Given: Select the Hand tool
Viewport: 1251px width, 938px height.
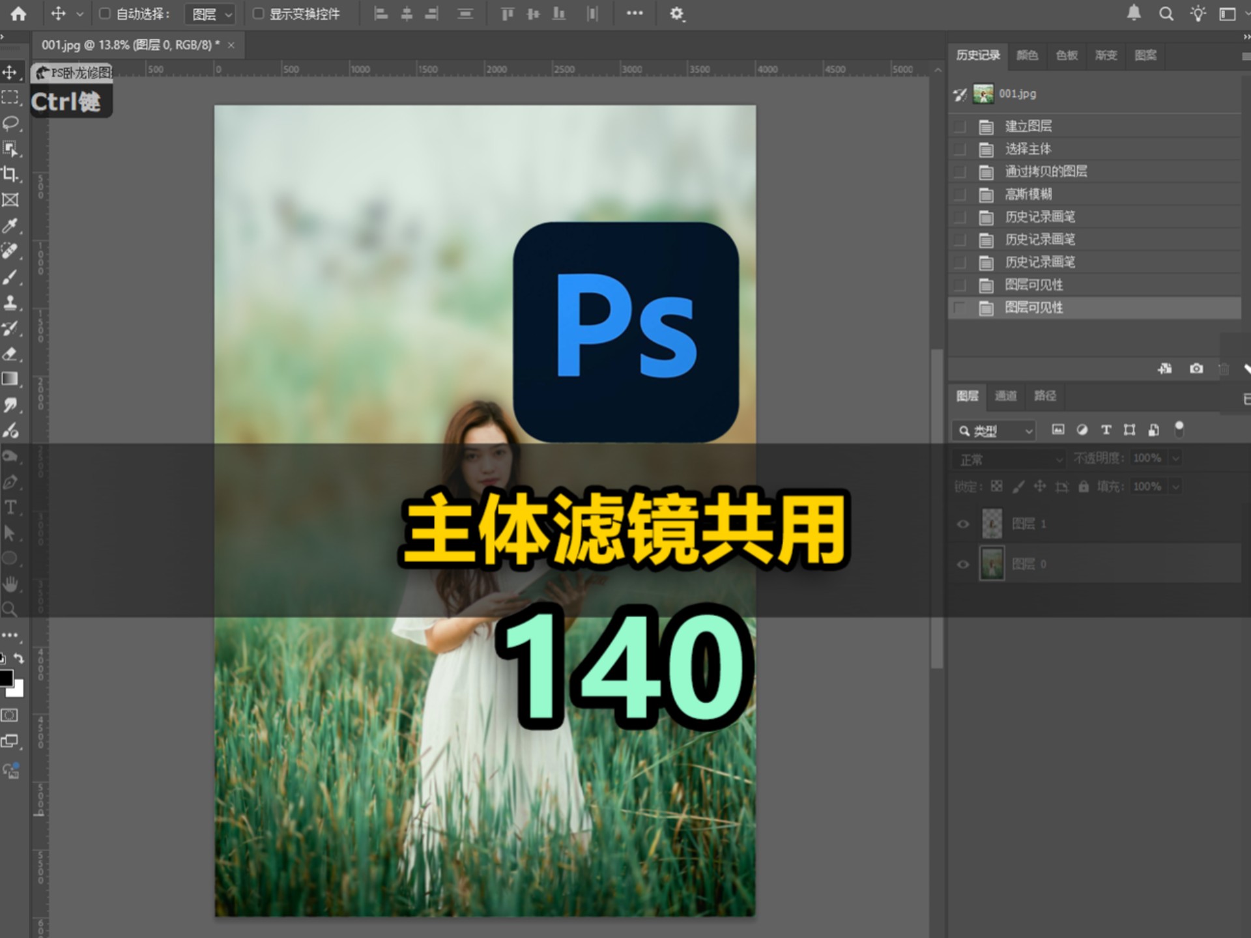Looking at the screenshot, I should (x=11, y=584).
